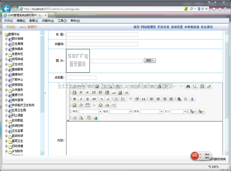Insert a form element
231x171 pixels.
pyautogui.click(x=74, y=93)
